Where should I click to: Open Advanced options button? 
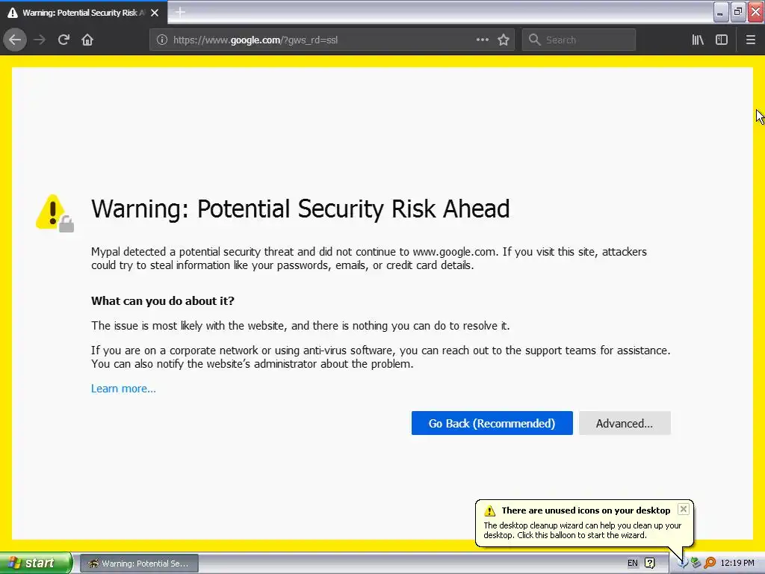pyautogui.click(x=625, y=423)
